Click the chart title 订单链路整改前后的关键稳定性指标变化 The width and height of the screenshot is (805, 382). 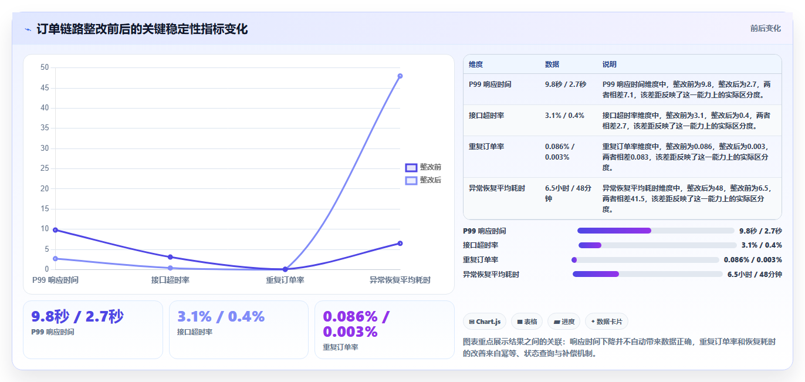[x=142, y=29]
